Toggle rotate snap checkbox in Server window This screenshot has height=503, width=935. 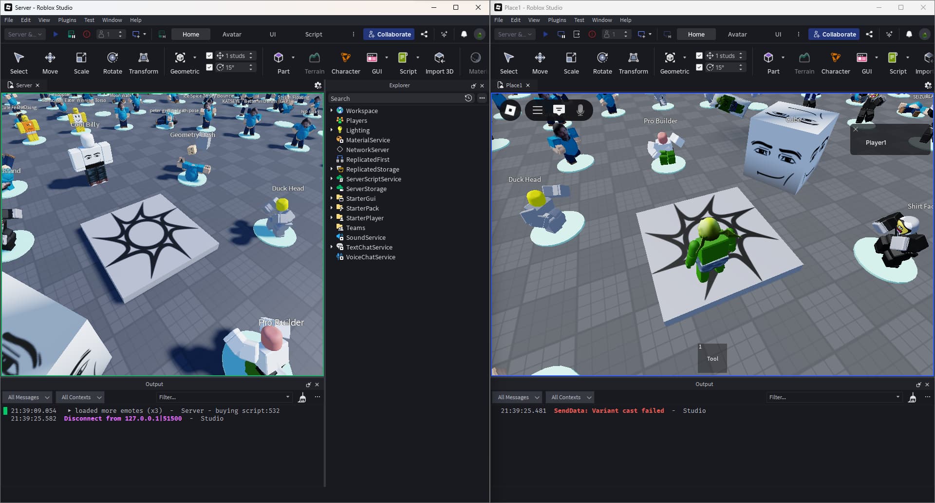pos(209,67)
